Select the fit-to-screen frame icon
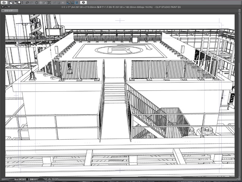 [49, 3]
